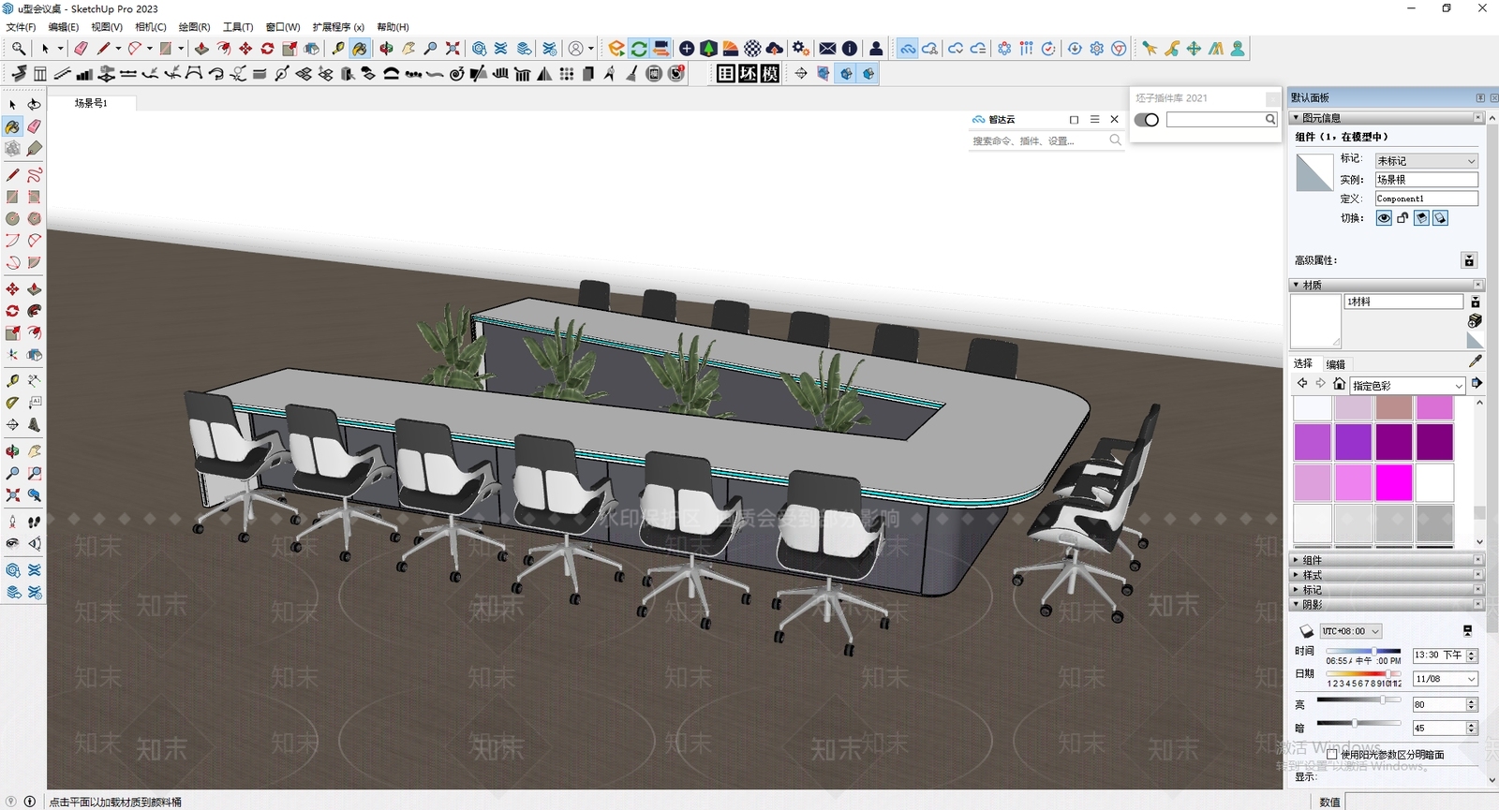Toggle the plugin library switch
Viewport: 1499px width, 810px height.
[1147, 120]
